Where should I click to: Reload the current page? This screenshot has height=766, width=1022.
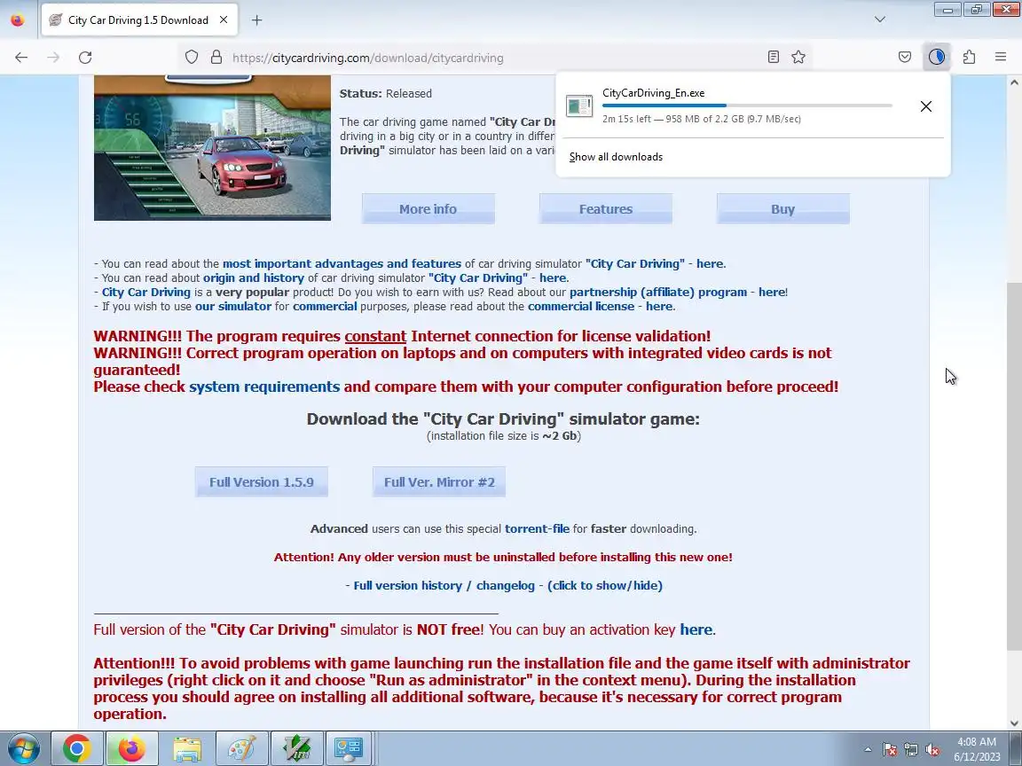[x=85, y=58]
